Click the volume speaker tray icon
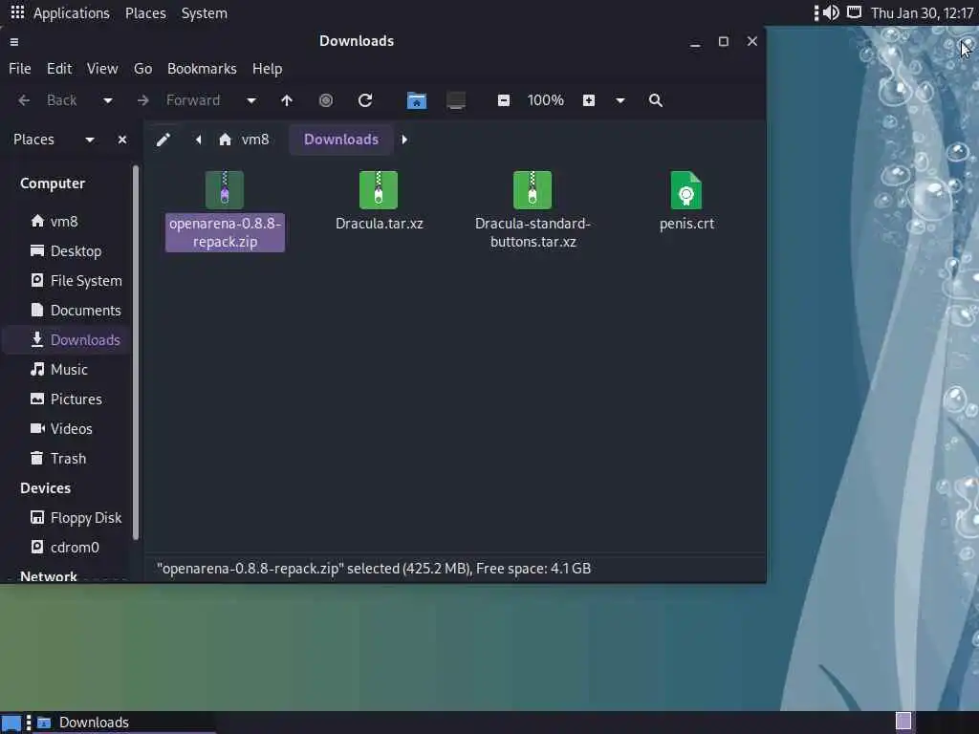Viewport: 979px width, 734px height. (x=831, y=12)
